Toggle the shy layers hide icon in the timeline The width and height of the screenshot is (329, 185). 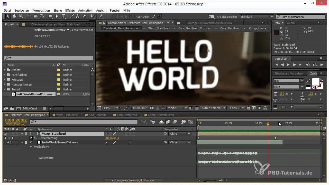click(x=162, y=122)
